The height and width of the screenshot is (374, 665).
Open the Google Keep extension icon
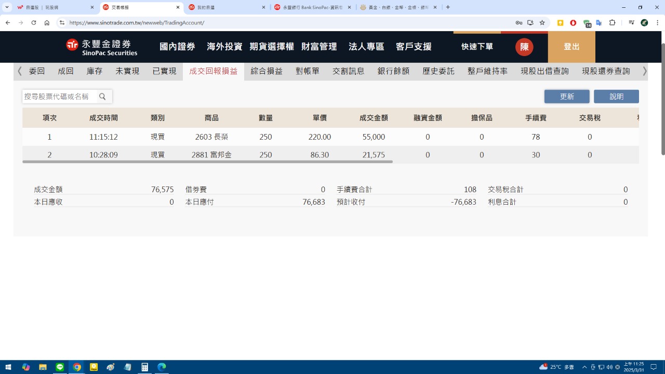(x=561, y=23)
